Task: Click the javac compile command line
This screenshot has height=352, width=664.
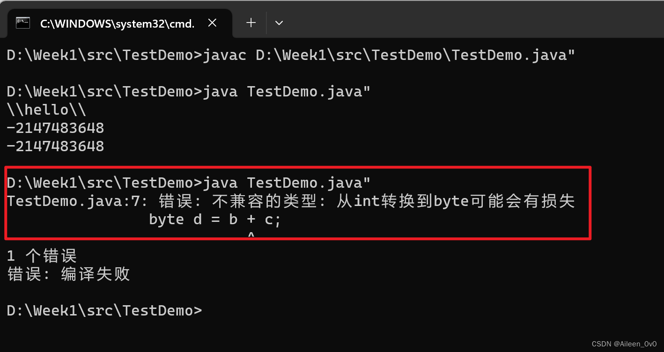Action: (x=290, y=55)
